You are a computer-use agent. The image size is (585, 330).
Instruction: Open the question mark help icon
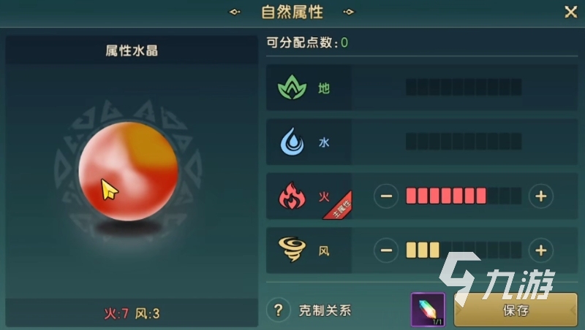click(x=279, y=310)
